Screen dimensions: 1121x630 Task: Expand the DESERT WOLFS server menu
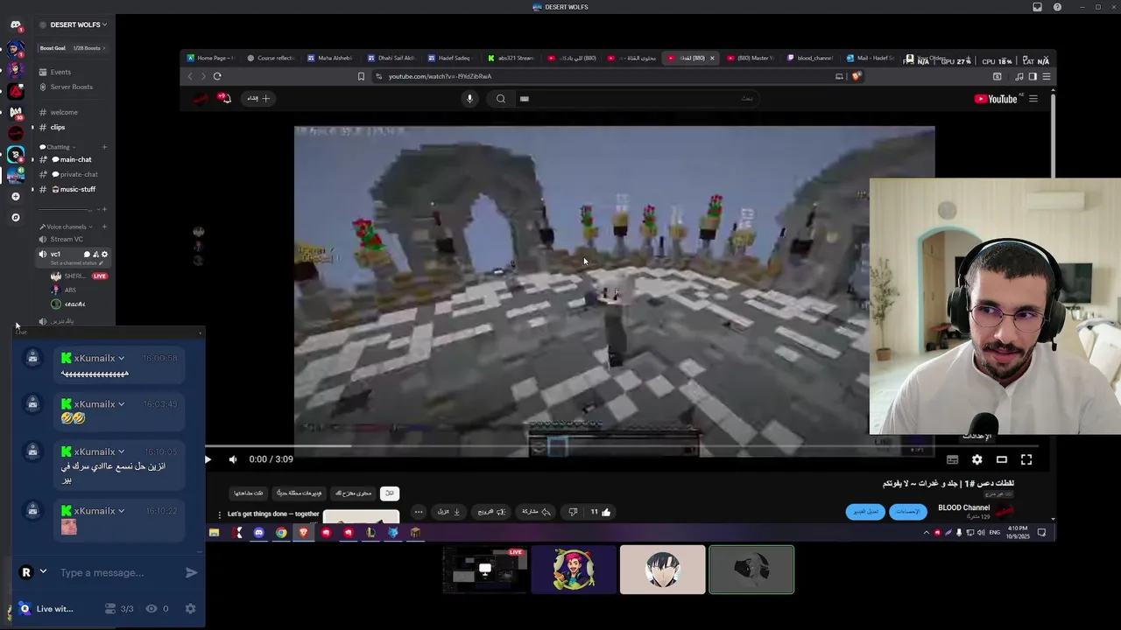[x=79, y=24]
